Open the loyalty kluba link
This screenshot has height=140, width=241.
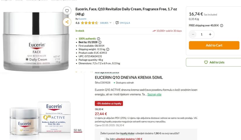[127, 133]
